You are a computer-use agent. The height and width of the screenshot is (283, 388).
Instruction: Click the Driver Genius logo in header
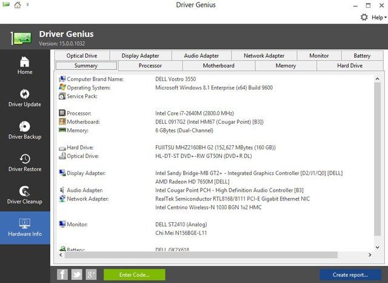[x=21, y=38]
